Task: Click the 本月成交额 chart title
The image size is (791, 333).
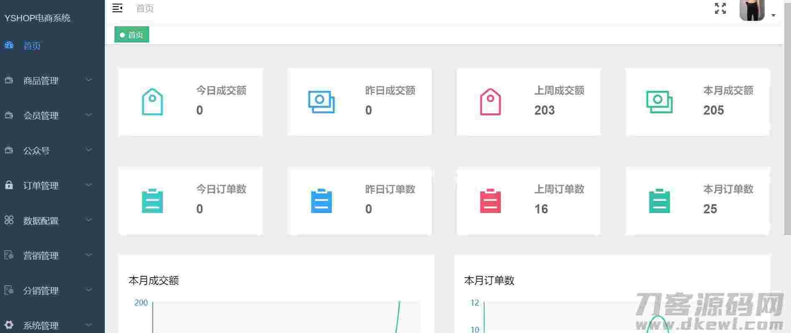Action: pos(154,280)
